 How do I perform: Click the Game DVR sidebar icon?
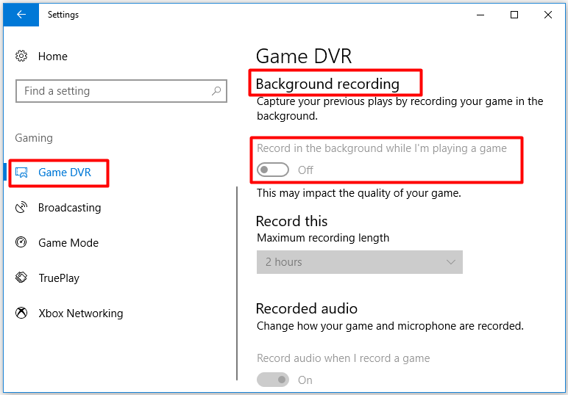click(21, 173)
